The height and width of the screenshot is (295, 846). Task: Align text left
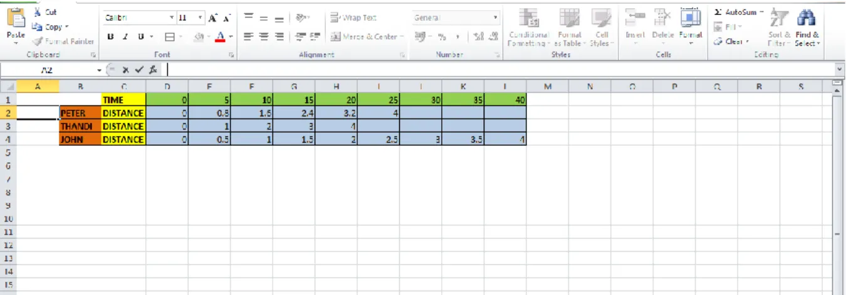248,37
